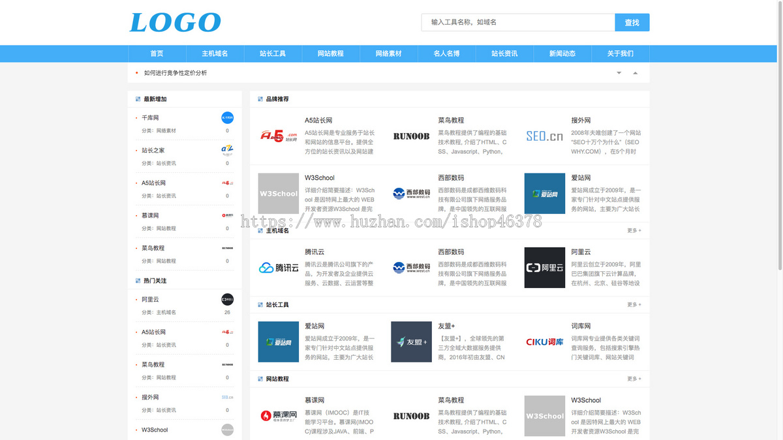Open 搜外网 name link under 热门关注
Image resolution: width=783 pixels, height=440 pixels.
(150, 398)
